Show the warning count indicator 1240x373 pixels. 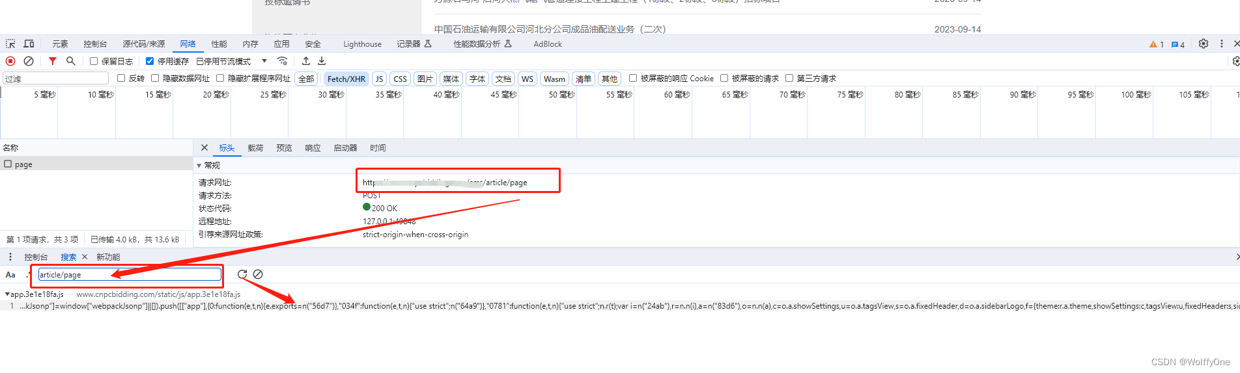coord(1157,44)
